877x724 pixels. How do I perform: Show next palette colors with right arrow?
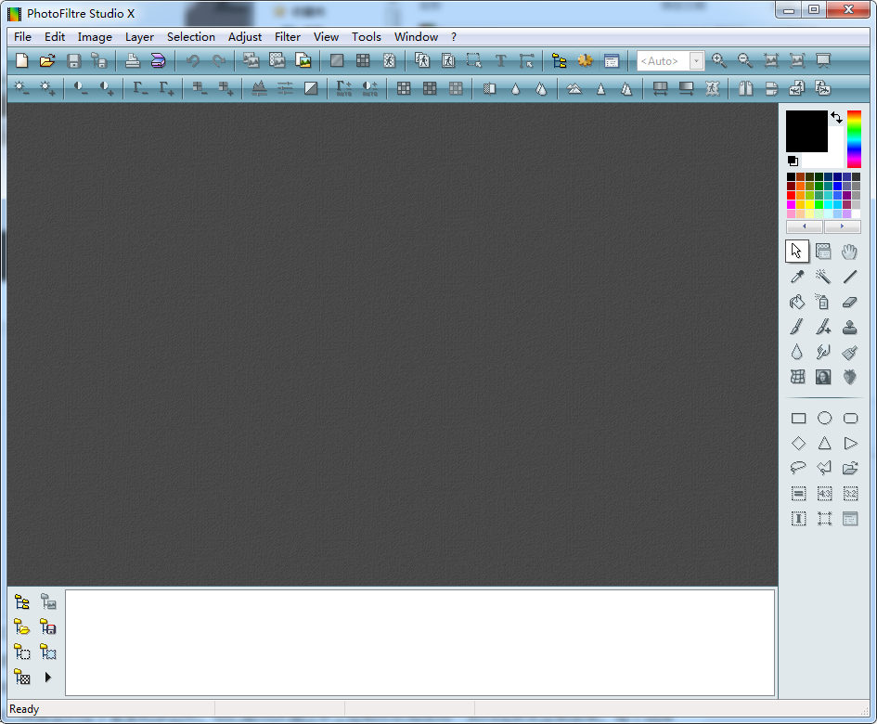click(x=842, y=226)
